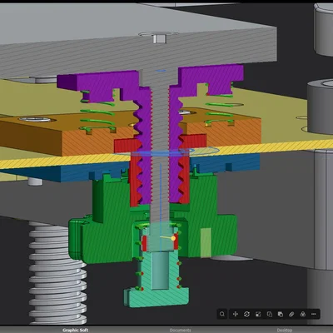
Task: Switch to the Desktop tab
Action: [285, 330]
